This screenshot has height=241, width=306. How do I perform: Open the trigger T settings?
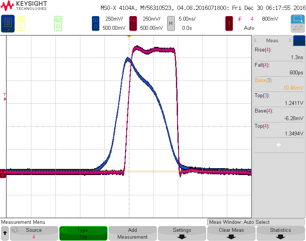[x=229, y=23]
